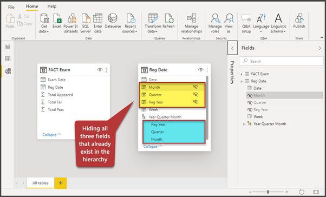Image resolution: width=326 pixels, height=197 pixels.
Task: Refresh the data model
Action: coord(168,21)
